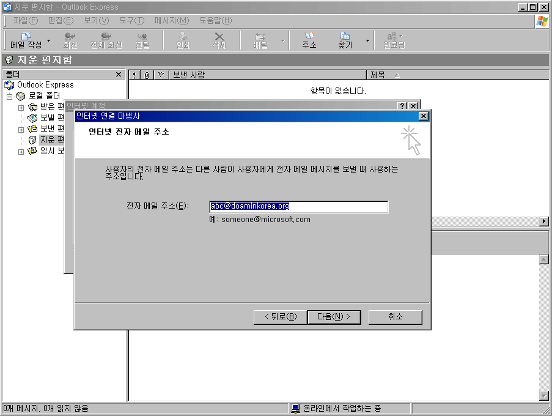The width and height of the screenshot is (552, 416).
Task: Sort messages by the 보낸 사람 column
Action: 268,75
